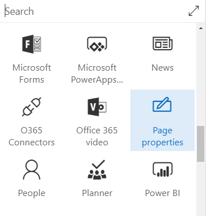
Task: Click the Microsoft Forms label
Action: pyautogui.click(x=32, y=74)
